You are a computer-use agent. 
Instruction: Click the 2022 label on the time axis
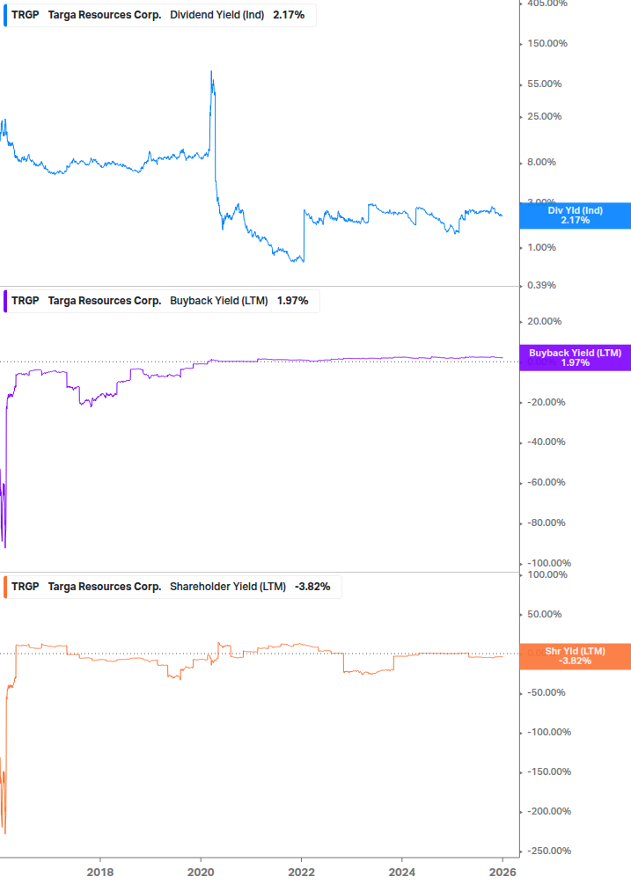[301, 872]
